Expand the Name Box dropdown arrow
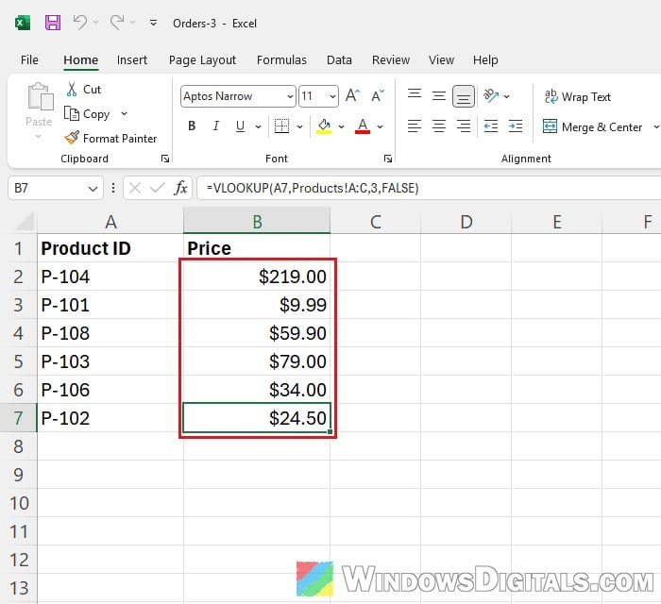661x604 pixels. click(93, 188)
